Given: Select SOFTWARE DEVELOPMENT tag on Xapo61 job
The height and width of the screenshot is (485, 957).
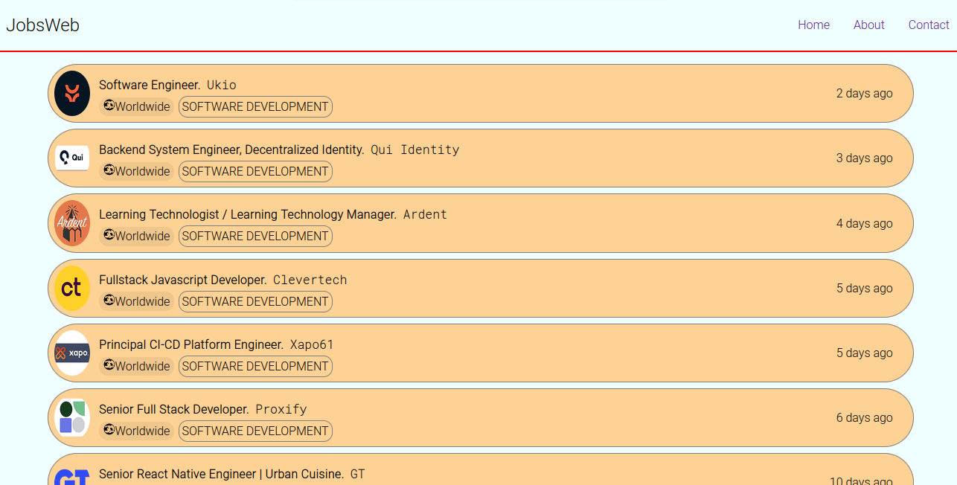Looking at the screenshot, I should pyautogui.click(x=255, y=366).
